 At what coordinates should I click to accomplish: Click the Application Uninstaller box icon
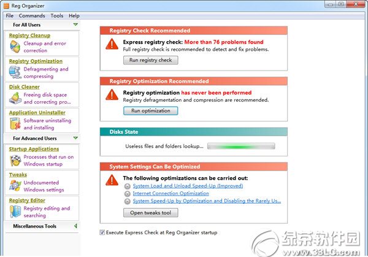[x=15, y=123]
